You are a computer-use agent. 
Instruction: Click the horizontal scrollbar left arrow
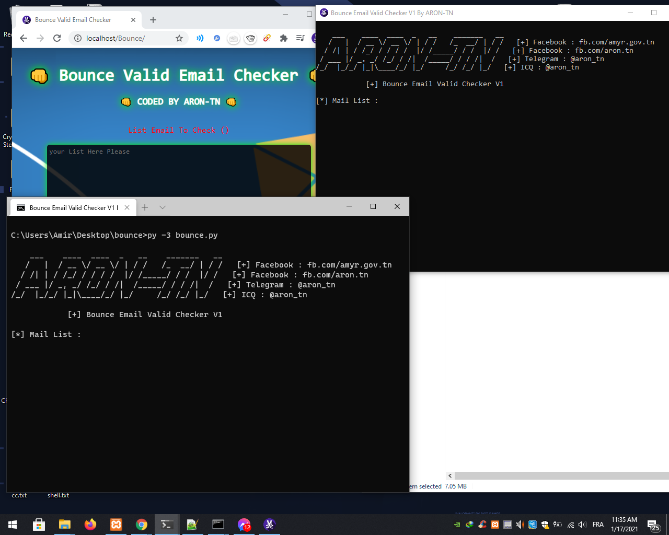450,475
